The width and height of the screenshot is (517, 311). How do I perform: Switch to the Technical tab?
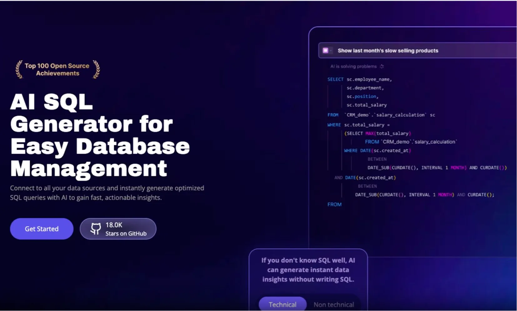click(282, 304)
